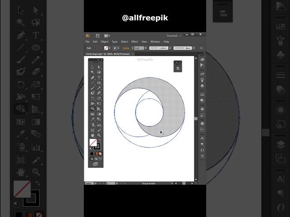The image size is (290, 217).
Task: Open the Color panel icon
Action: pyautogui.click(x=202, y=59)
